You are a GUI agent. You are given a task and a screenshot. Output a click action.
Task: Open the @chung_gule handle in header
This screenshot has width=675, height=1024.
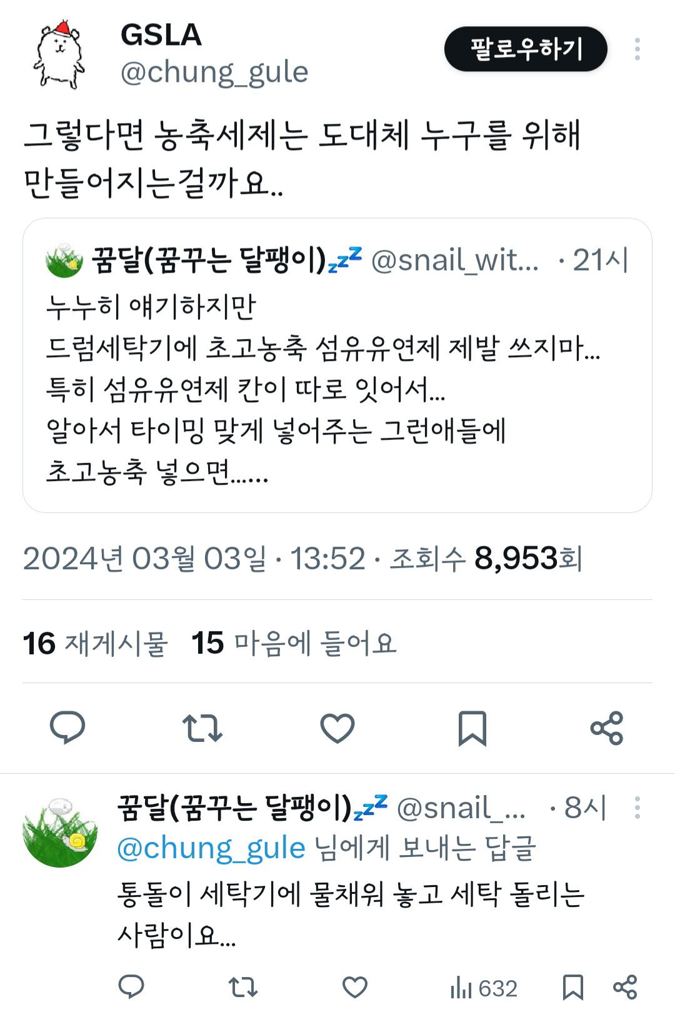tap(214, 73)
